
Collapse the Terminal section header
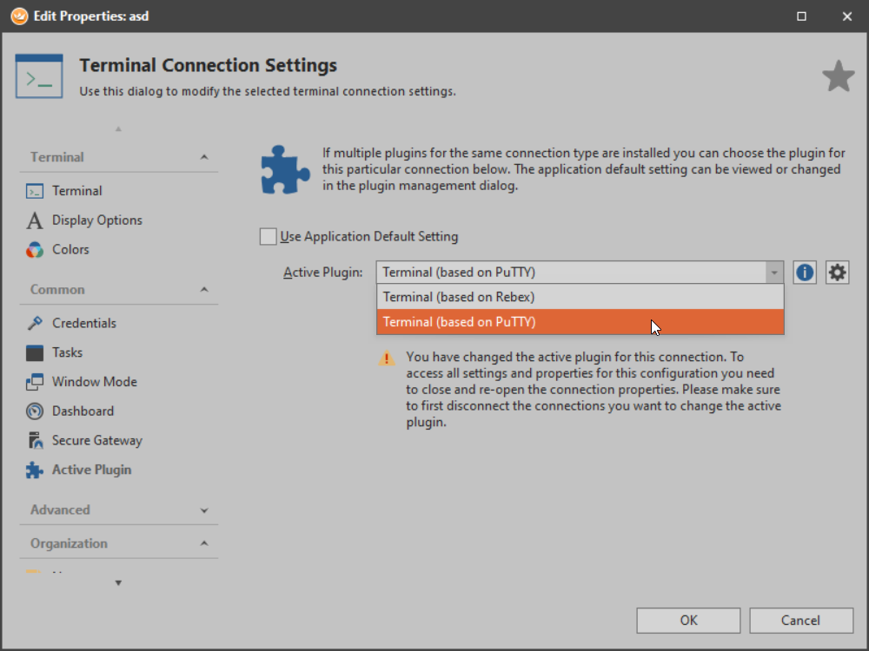204,157
